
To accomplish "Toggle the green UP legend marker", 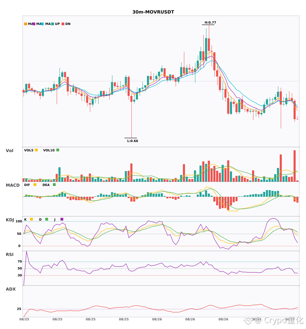I will click(x=53, y=24).
